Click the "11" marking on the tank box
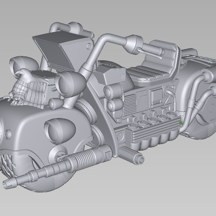 (123, 77)
